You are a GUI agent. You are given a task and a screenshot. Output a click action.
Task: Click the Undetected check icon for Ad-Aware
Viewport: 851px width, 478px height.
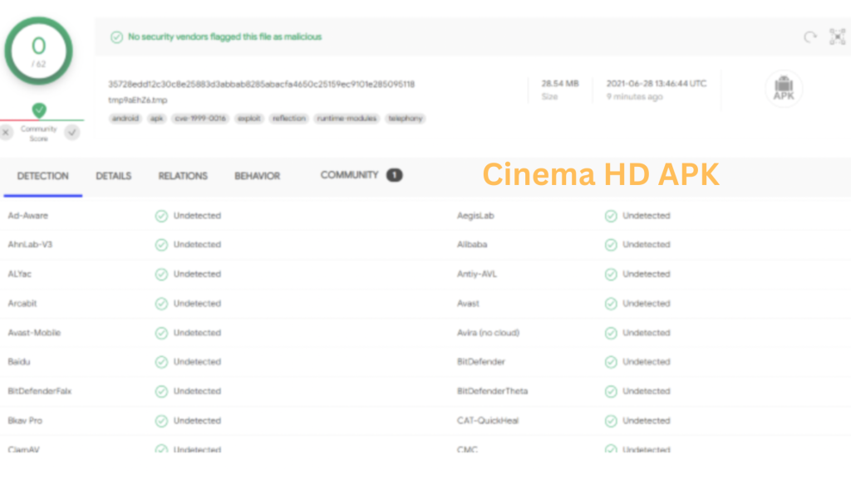(x=161, y=217)
